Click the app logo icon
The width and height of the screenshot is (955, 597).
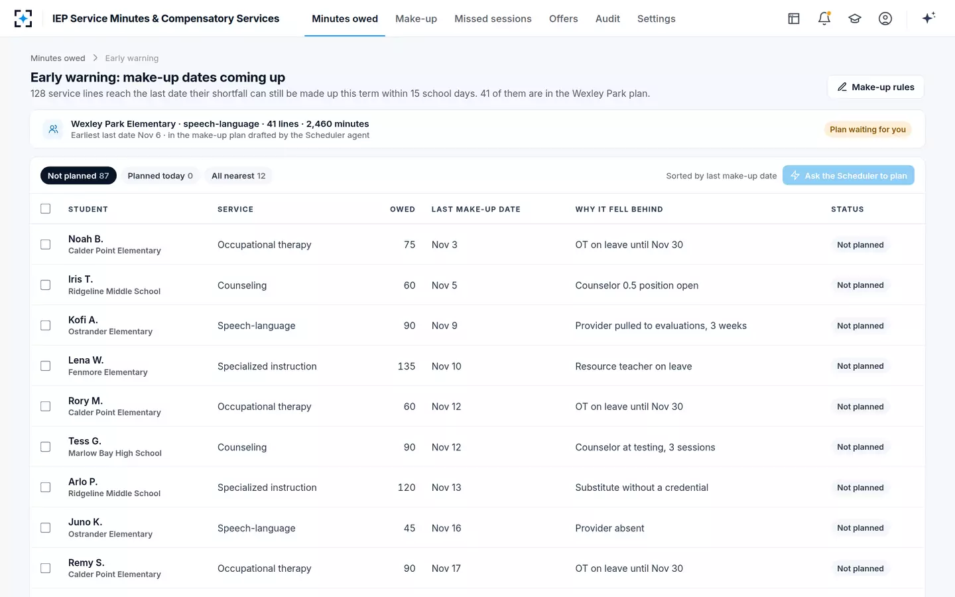(23, 19)
